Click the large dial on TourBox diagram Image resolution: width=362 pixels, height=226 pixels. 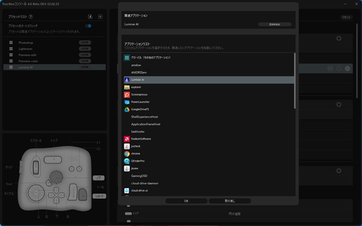point(36,193)
